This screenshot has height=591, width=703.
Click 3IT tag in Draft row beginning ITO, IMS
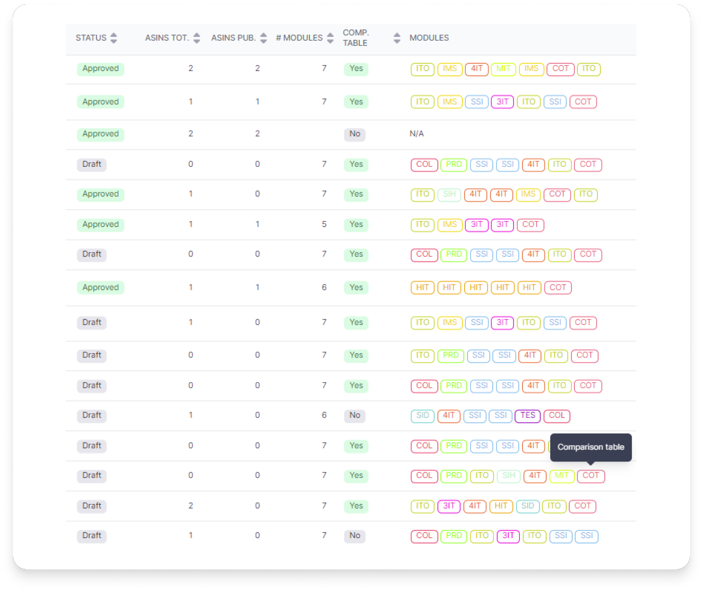[503, 323]
